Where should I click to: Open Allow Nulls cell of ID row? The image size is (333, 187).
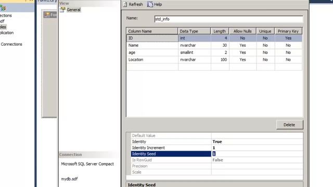(242, 38)
